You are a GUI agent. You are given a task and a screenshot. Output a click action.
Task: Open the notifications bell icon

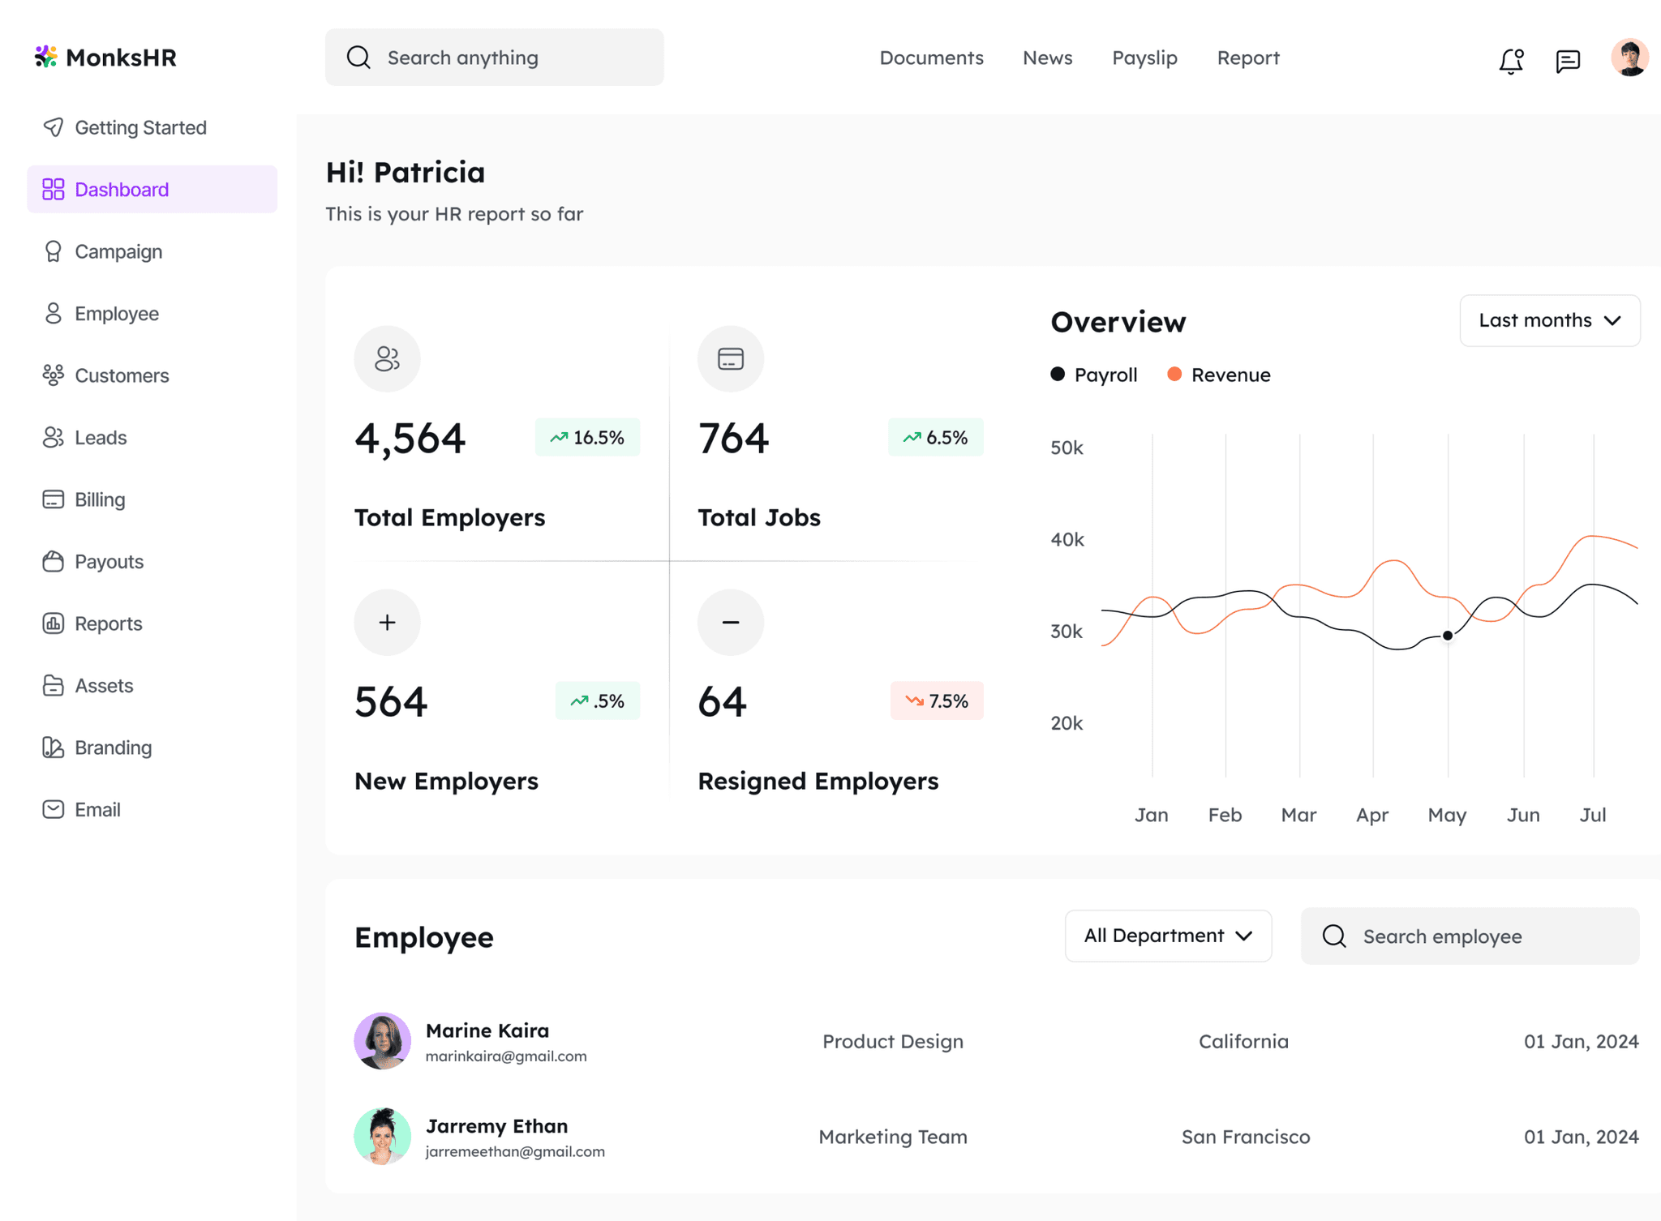[x=1511, y=61]
